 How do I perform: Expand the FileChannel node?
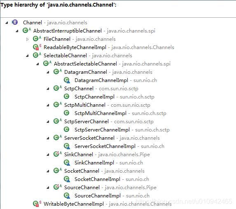[27, 39]
